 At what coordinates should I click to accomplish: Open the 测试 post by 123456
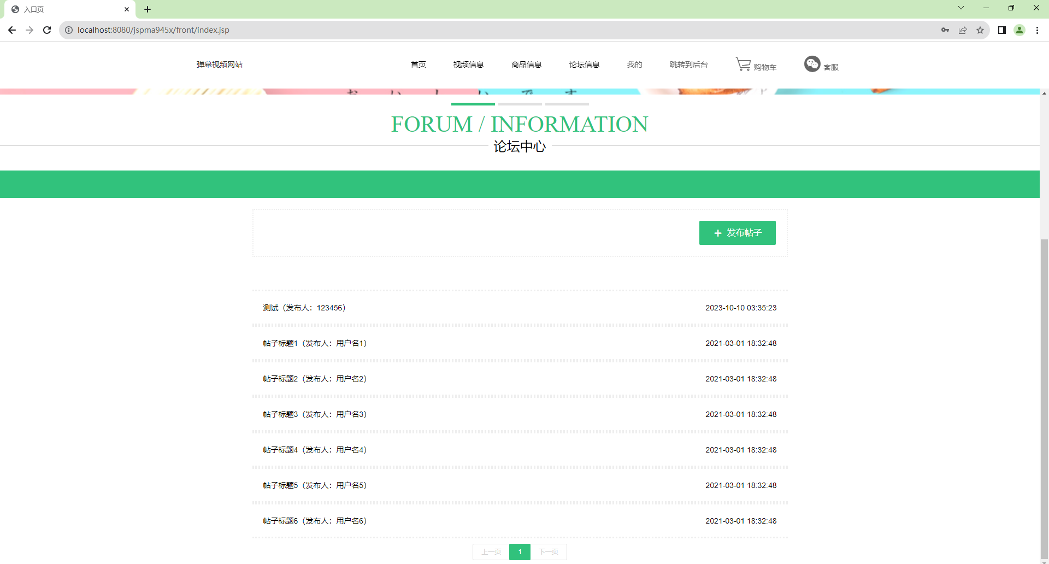click(x=304, y=307)
